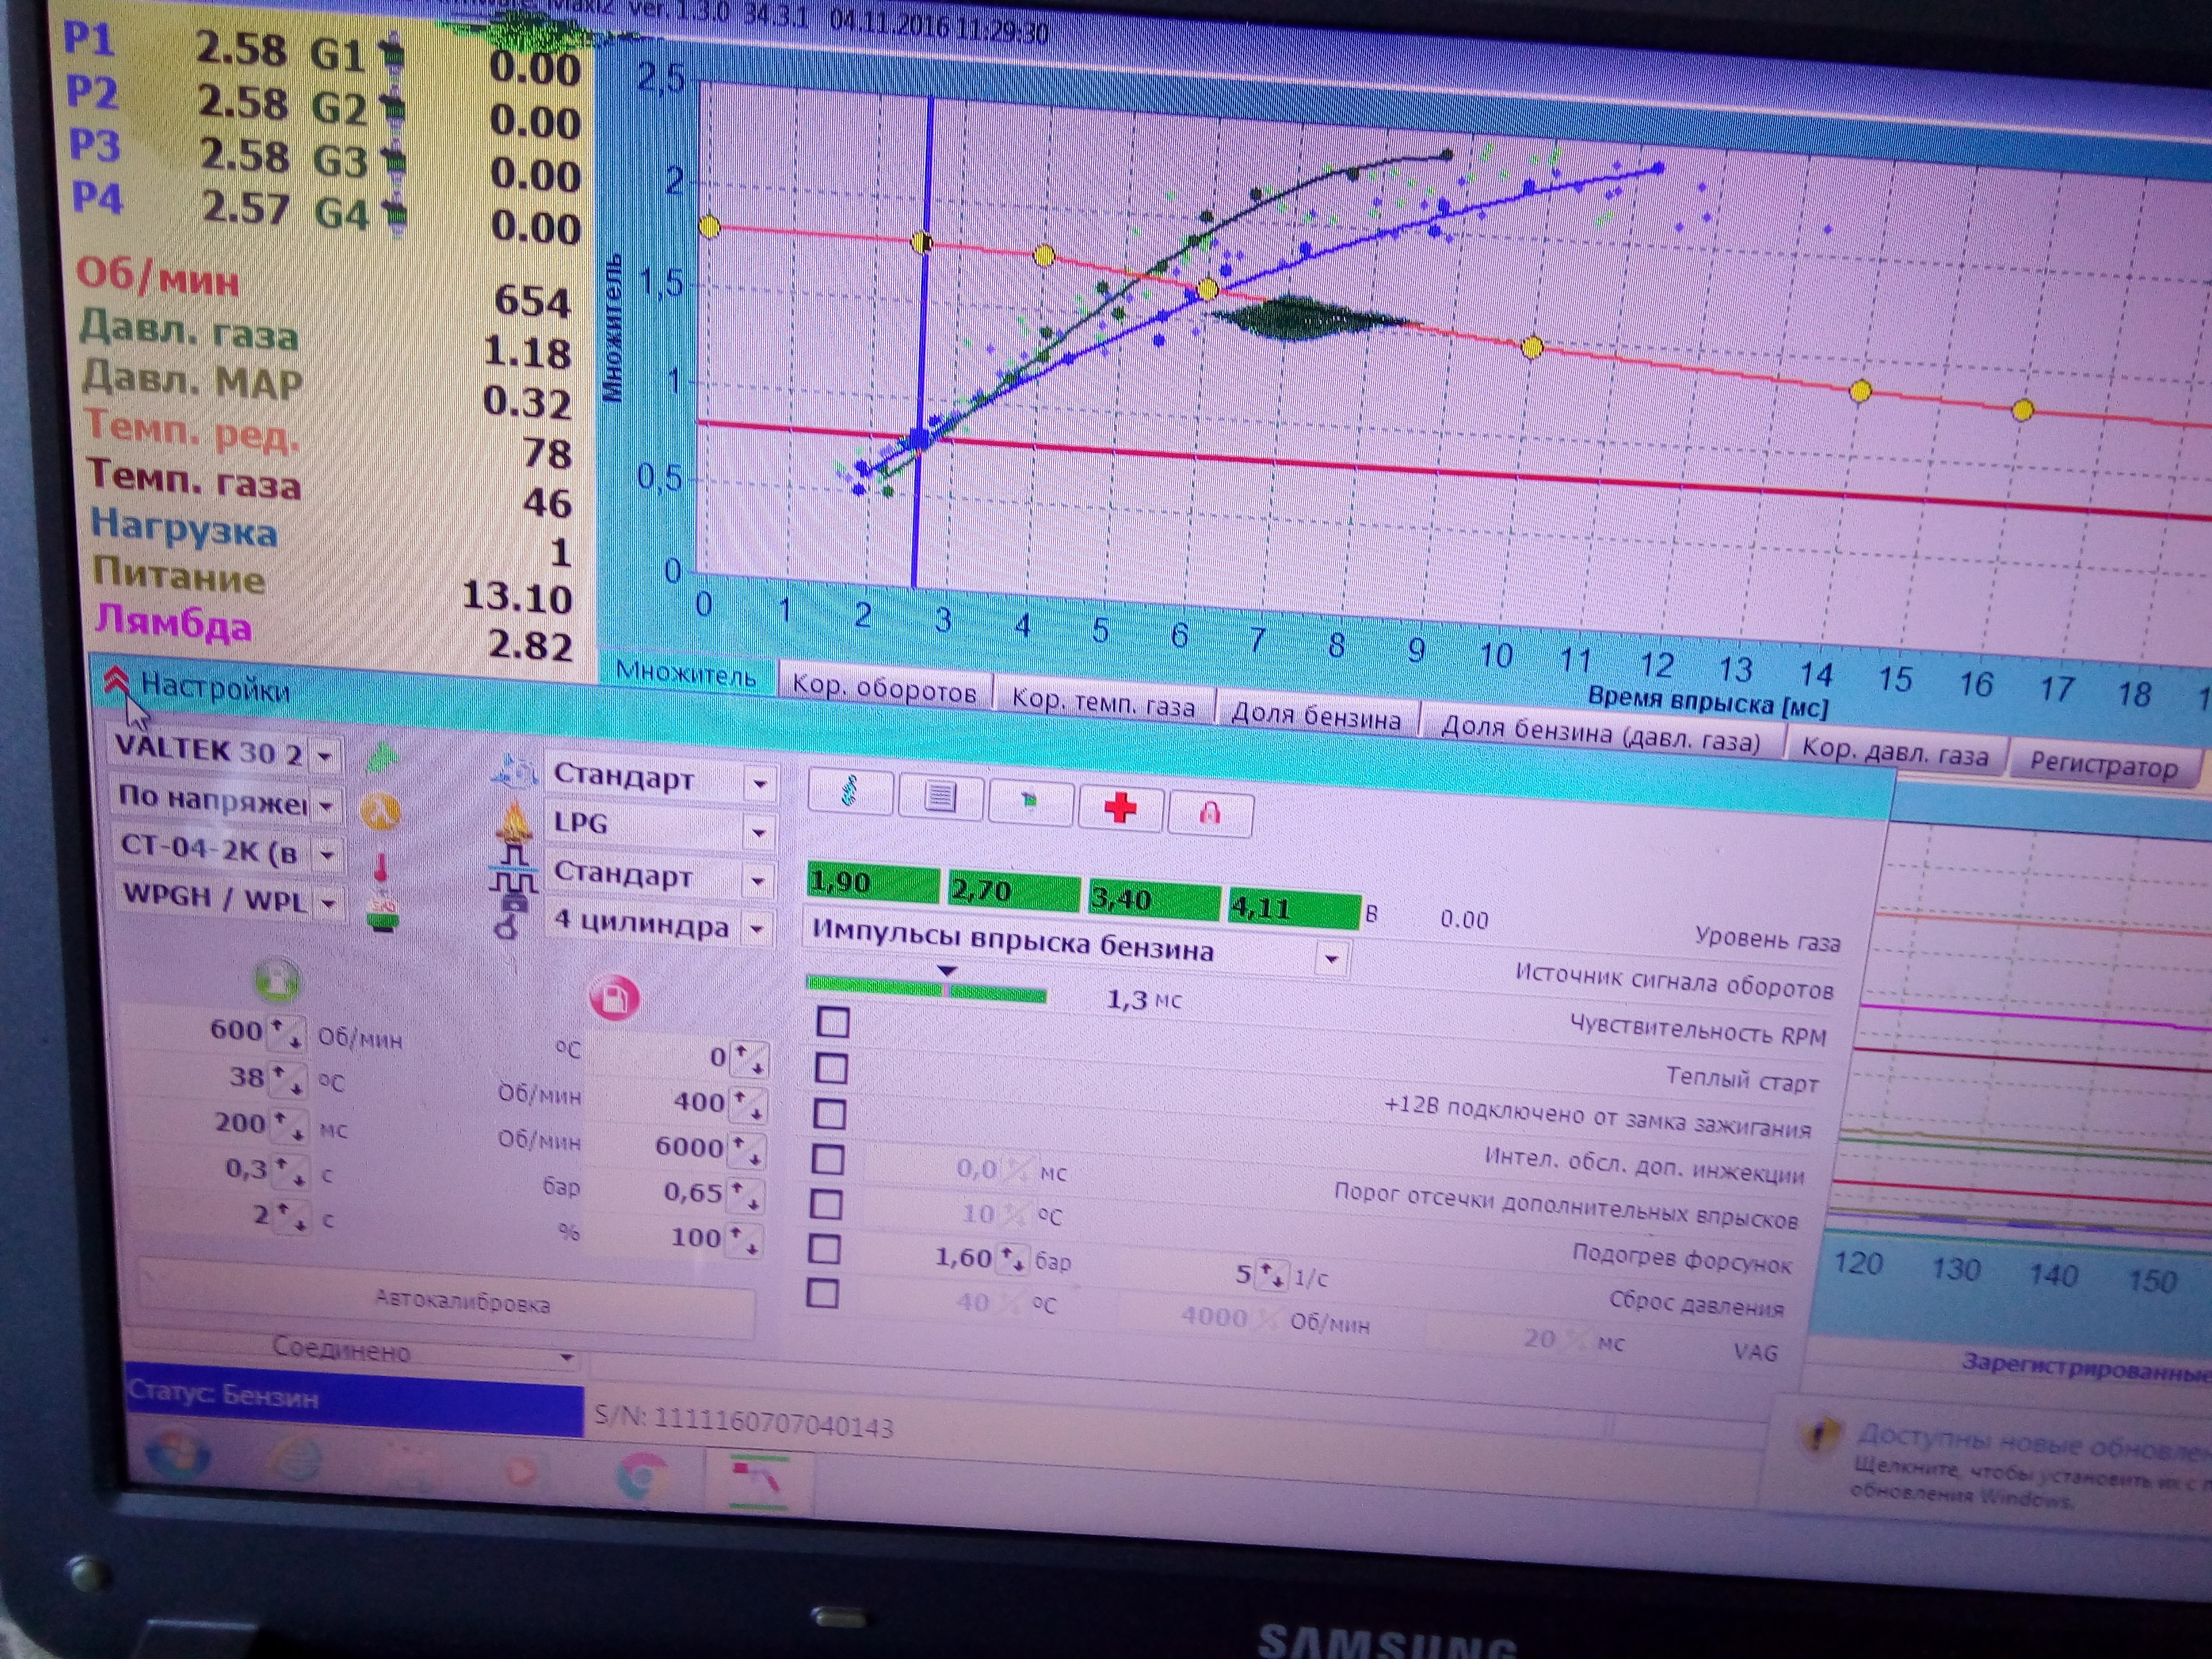Click the 6000 Об/мин stepper arrows

click(x=747, y=1150)
